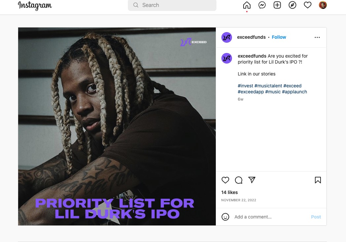This screenshot has width=346, height=242.
Task: Click the comment bubble icon
Action: click(239, 180)
